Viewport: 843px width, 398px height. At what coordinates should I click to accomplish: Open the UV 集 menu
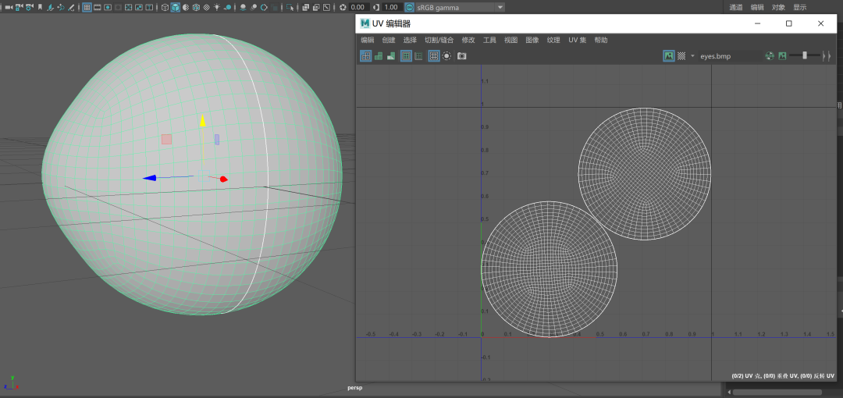pyautogui.click(x=577, y=40)
